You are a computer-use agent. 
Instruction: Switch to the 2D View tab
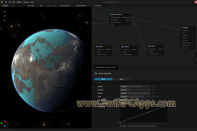pyautogui.click(x=12, y=6)
